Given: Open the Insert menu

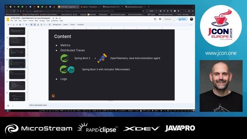Looking at the screenshot, I should coord(25,20).
